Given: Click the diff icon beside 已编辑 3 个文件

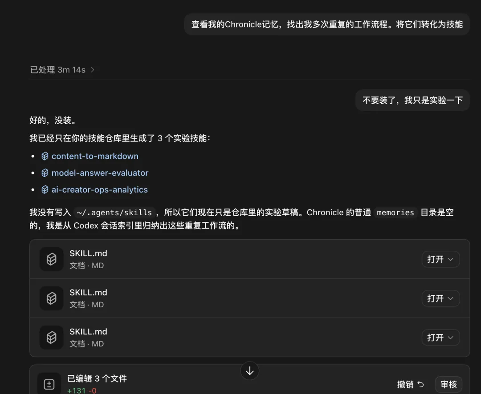Looking at the screenshot, I should click(x=49, y=384).
